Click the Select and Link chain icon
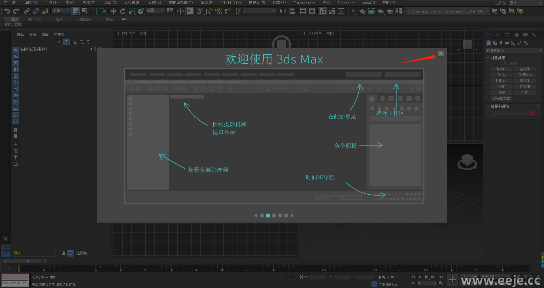The width and height of the screenshot is (544, 288). tap(27, 11)
